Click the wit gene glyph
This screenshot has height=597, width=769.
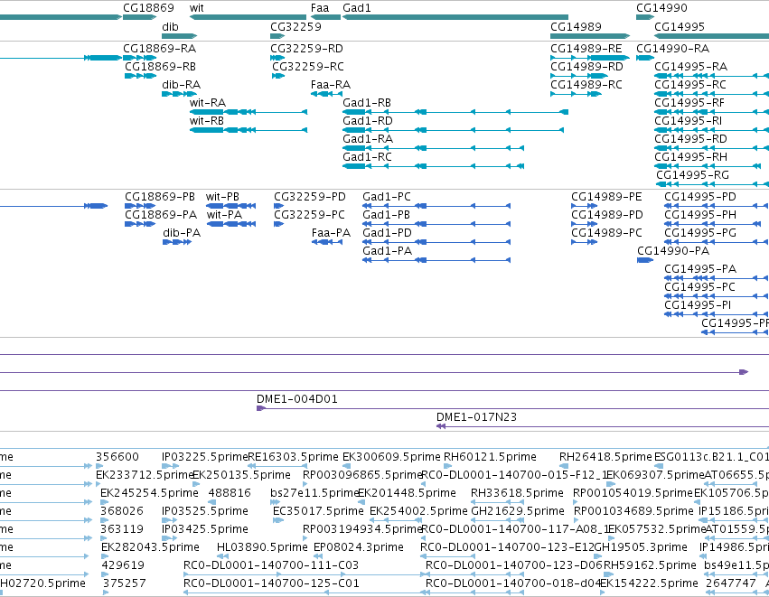249,17
